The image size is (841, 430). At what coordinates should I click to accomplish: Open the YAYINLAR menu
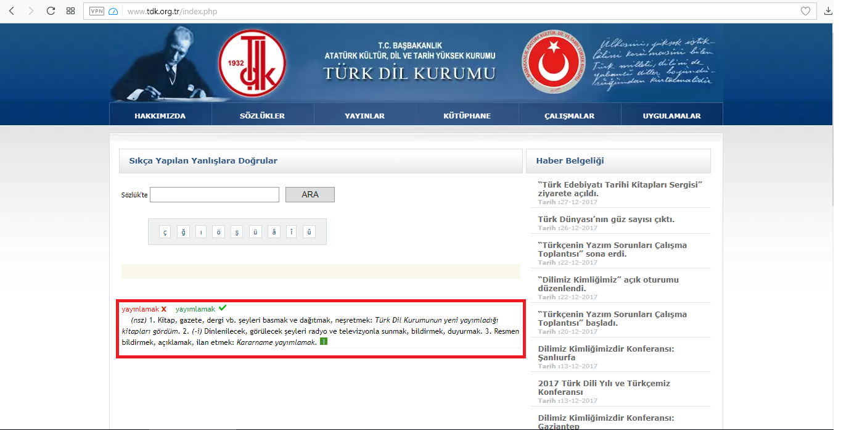tap(365, 115)
